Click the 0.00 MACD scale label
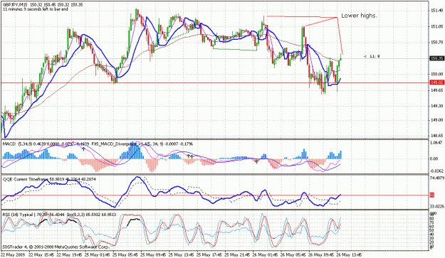This screenshot has height=258, width=445. pyautogui.click(x=434, y=158)
